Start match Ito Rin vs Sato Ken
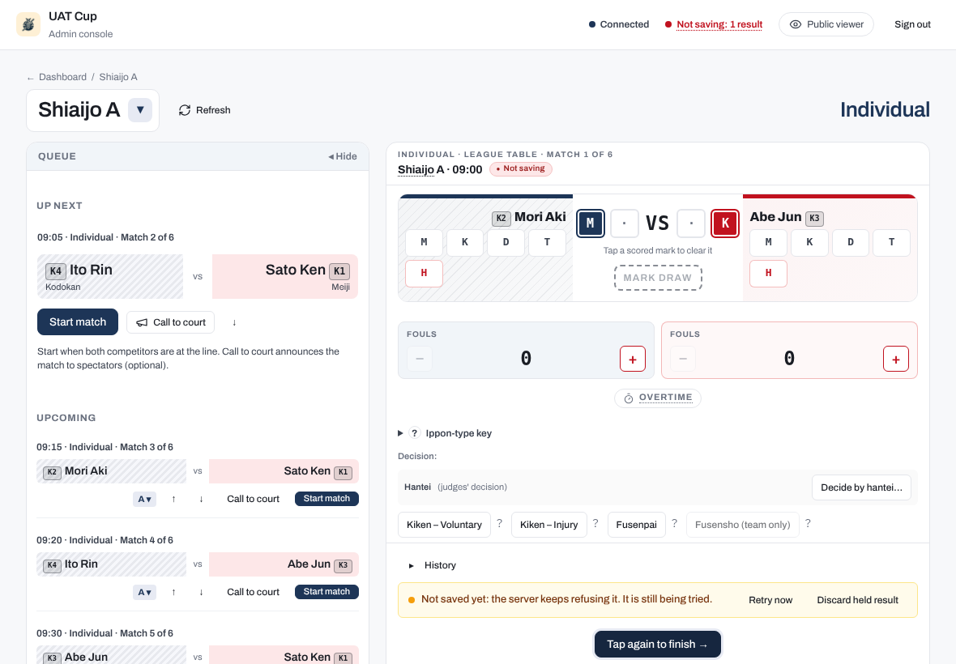This screenshot has height=664, width=956. (x=78, y=321)
